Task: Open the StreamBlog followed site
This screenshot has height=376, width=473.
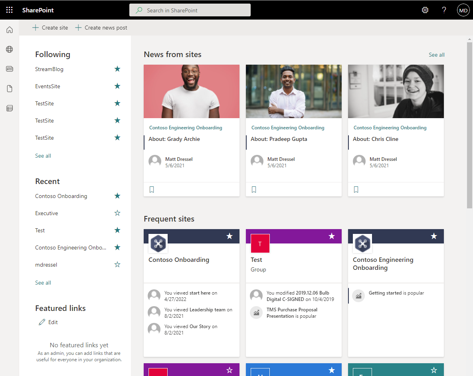Action: 49,69
